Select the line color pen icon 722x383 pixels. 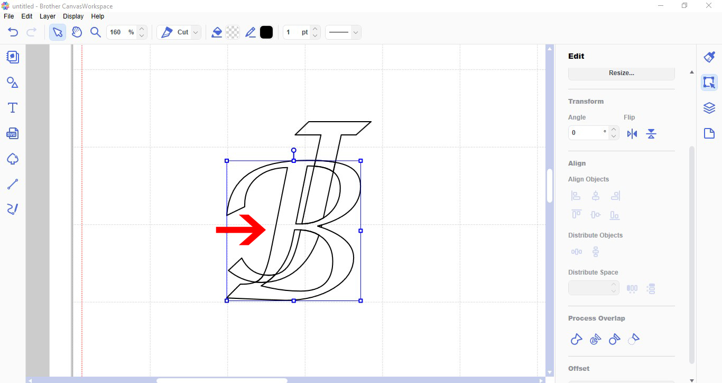(x=251, y=32)
